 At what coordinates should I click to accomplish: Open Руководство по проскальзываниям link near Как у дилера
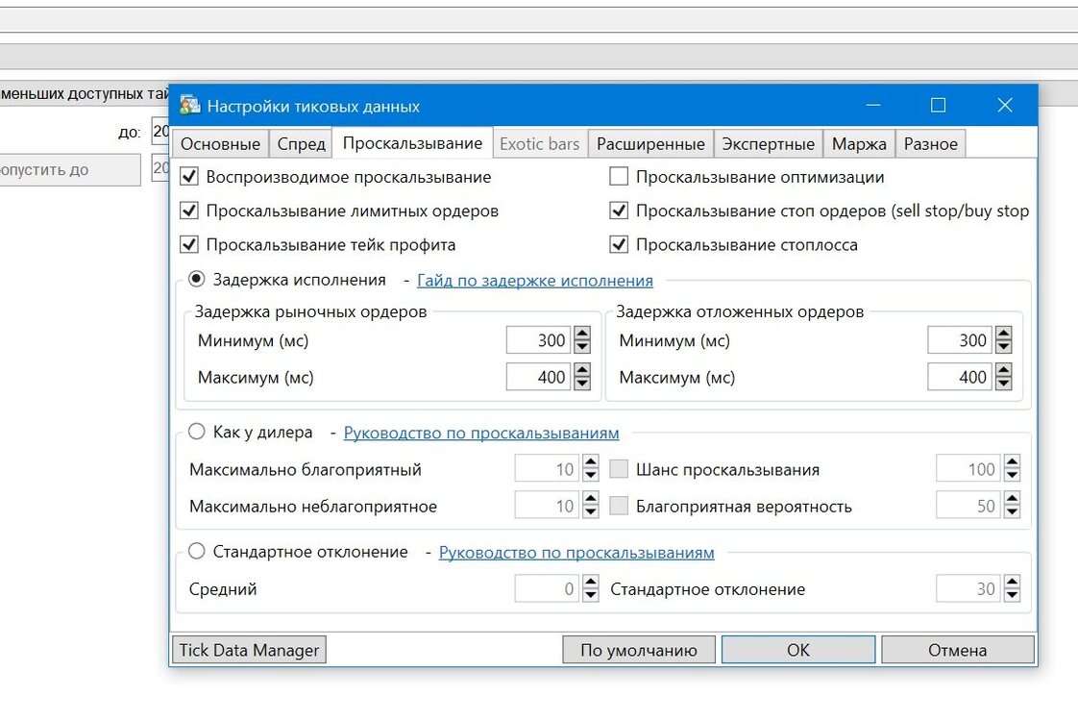pos(481,433)
